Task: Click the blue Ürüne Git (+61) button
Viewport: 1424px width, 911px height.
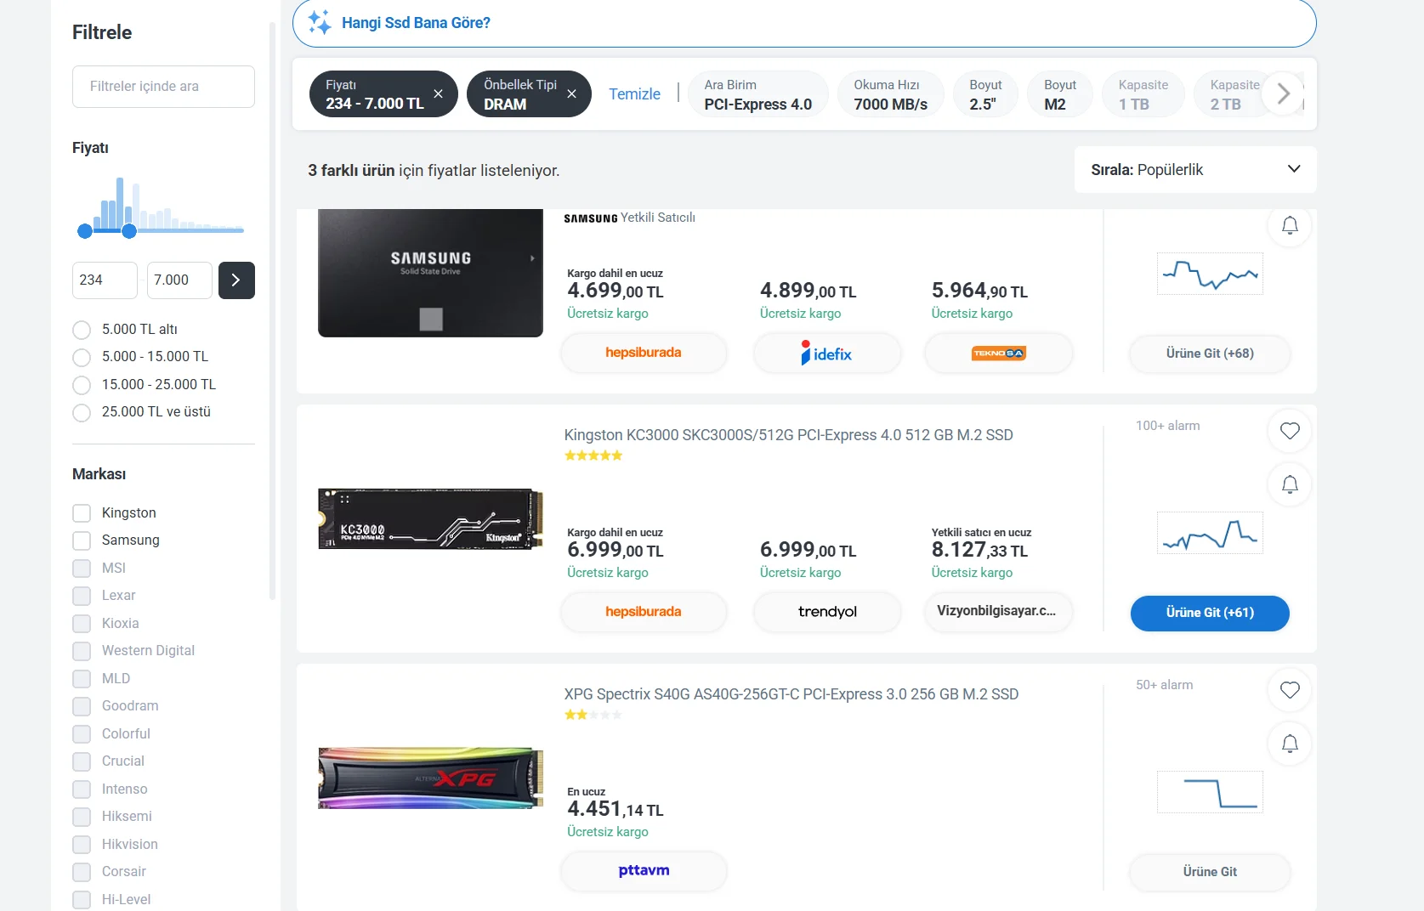Action: [x=1210, y=613]
